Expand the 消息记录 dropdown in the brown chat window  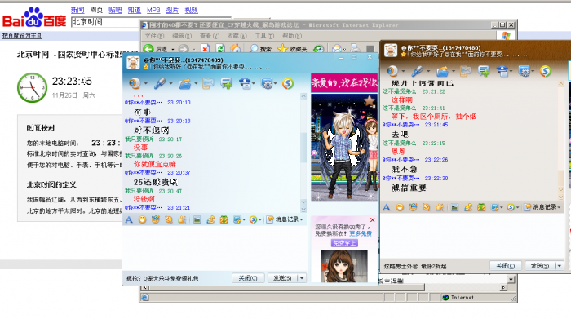[559, 207]
